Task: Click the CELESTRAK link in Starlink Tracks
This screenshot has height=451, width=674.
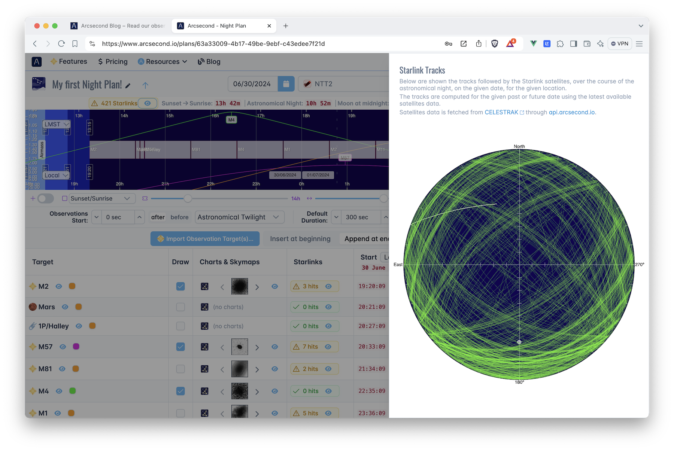Action: pos(501,112)
